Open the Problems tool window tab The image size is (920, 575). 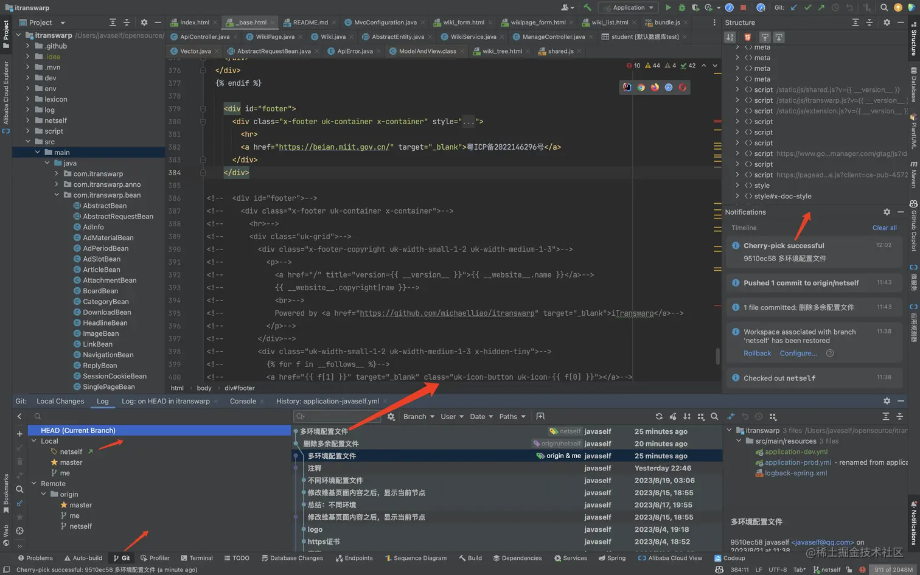[x=35, y=558]
